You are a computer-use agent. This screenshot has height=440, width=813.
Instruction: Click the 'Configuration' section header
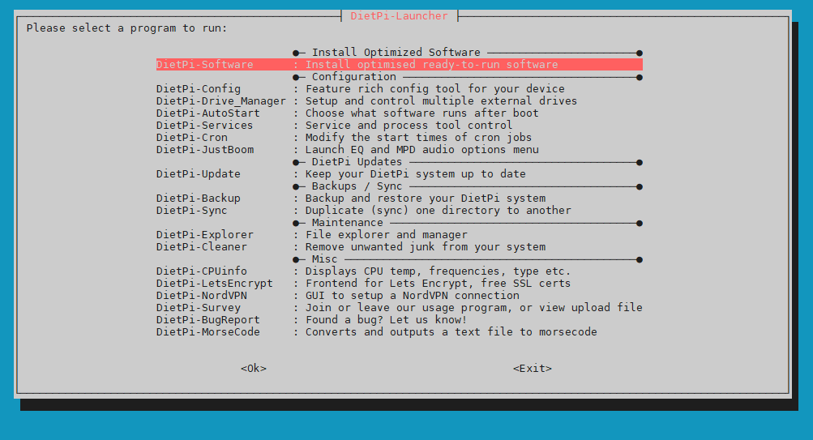[x=353, y=77]
